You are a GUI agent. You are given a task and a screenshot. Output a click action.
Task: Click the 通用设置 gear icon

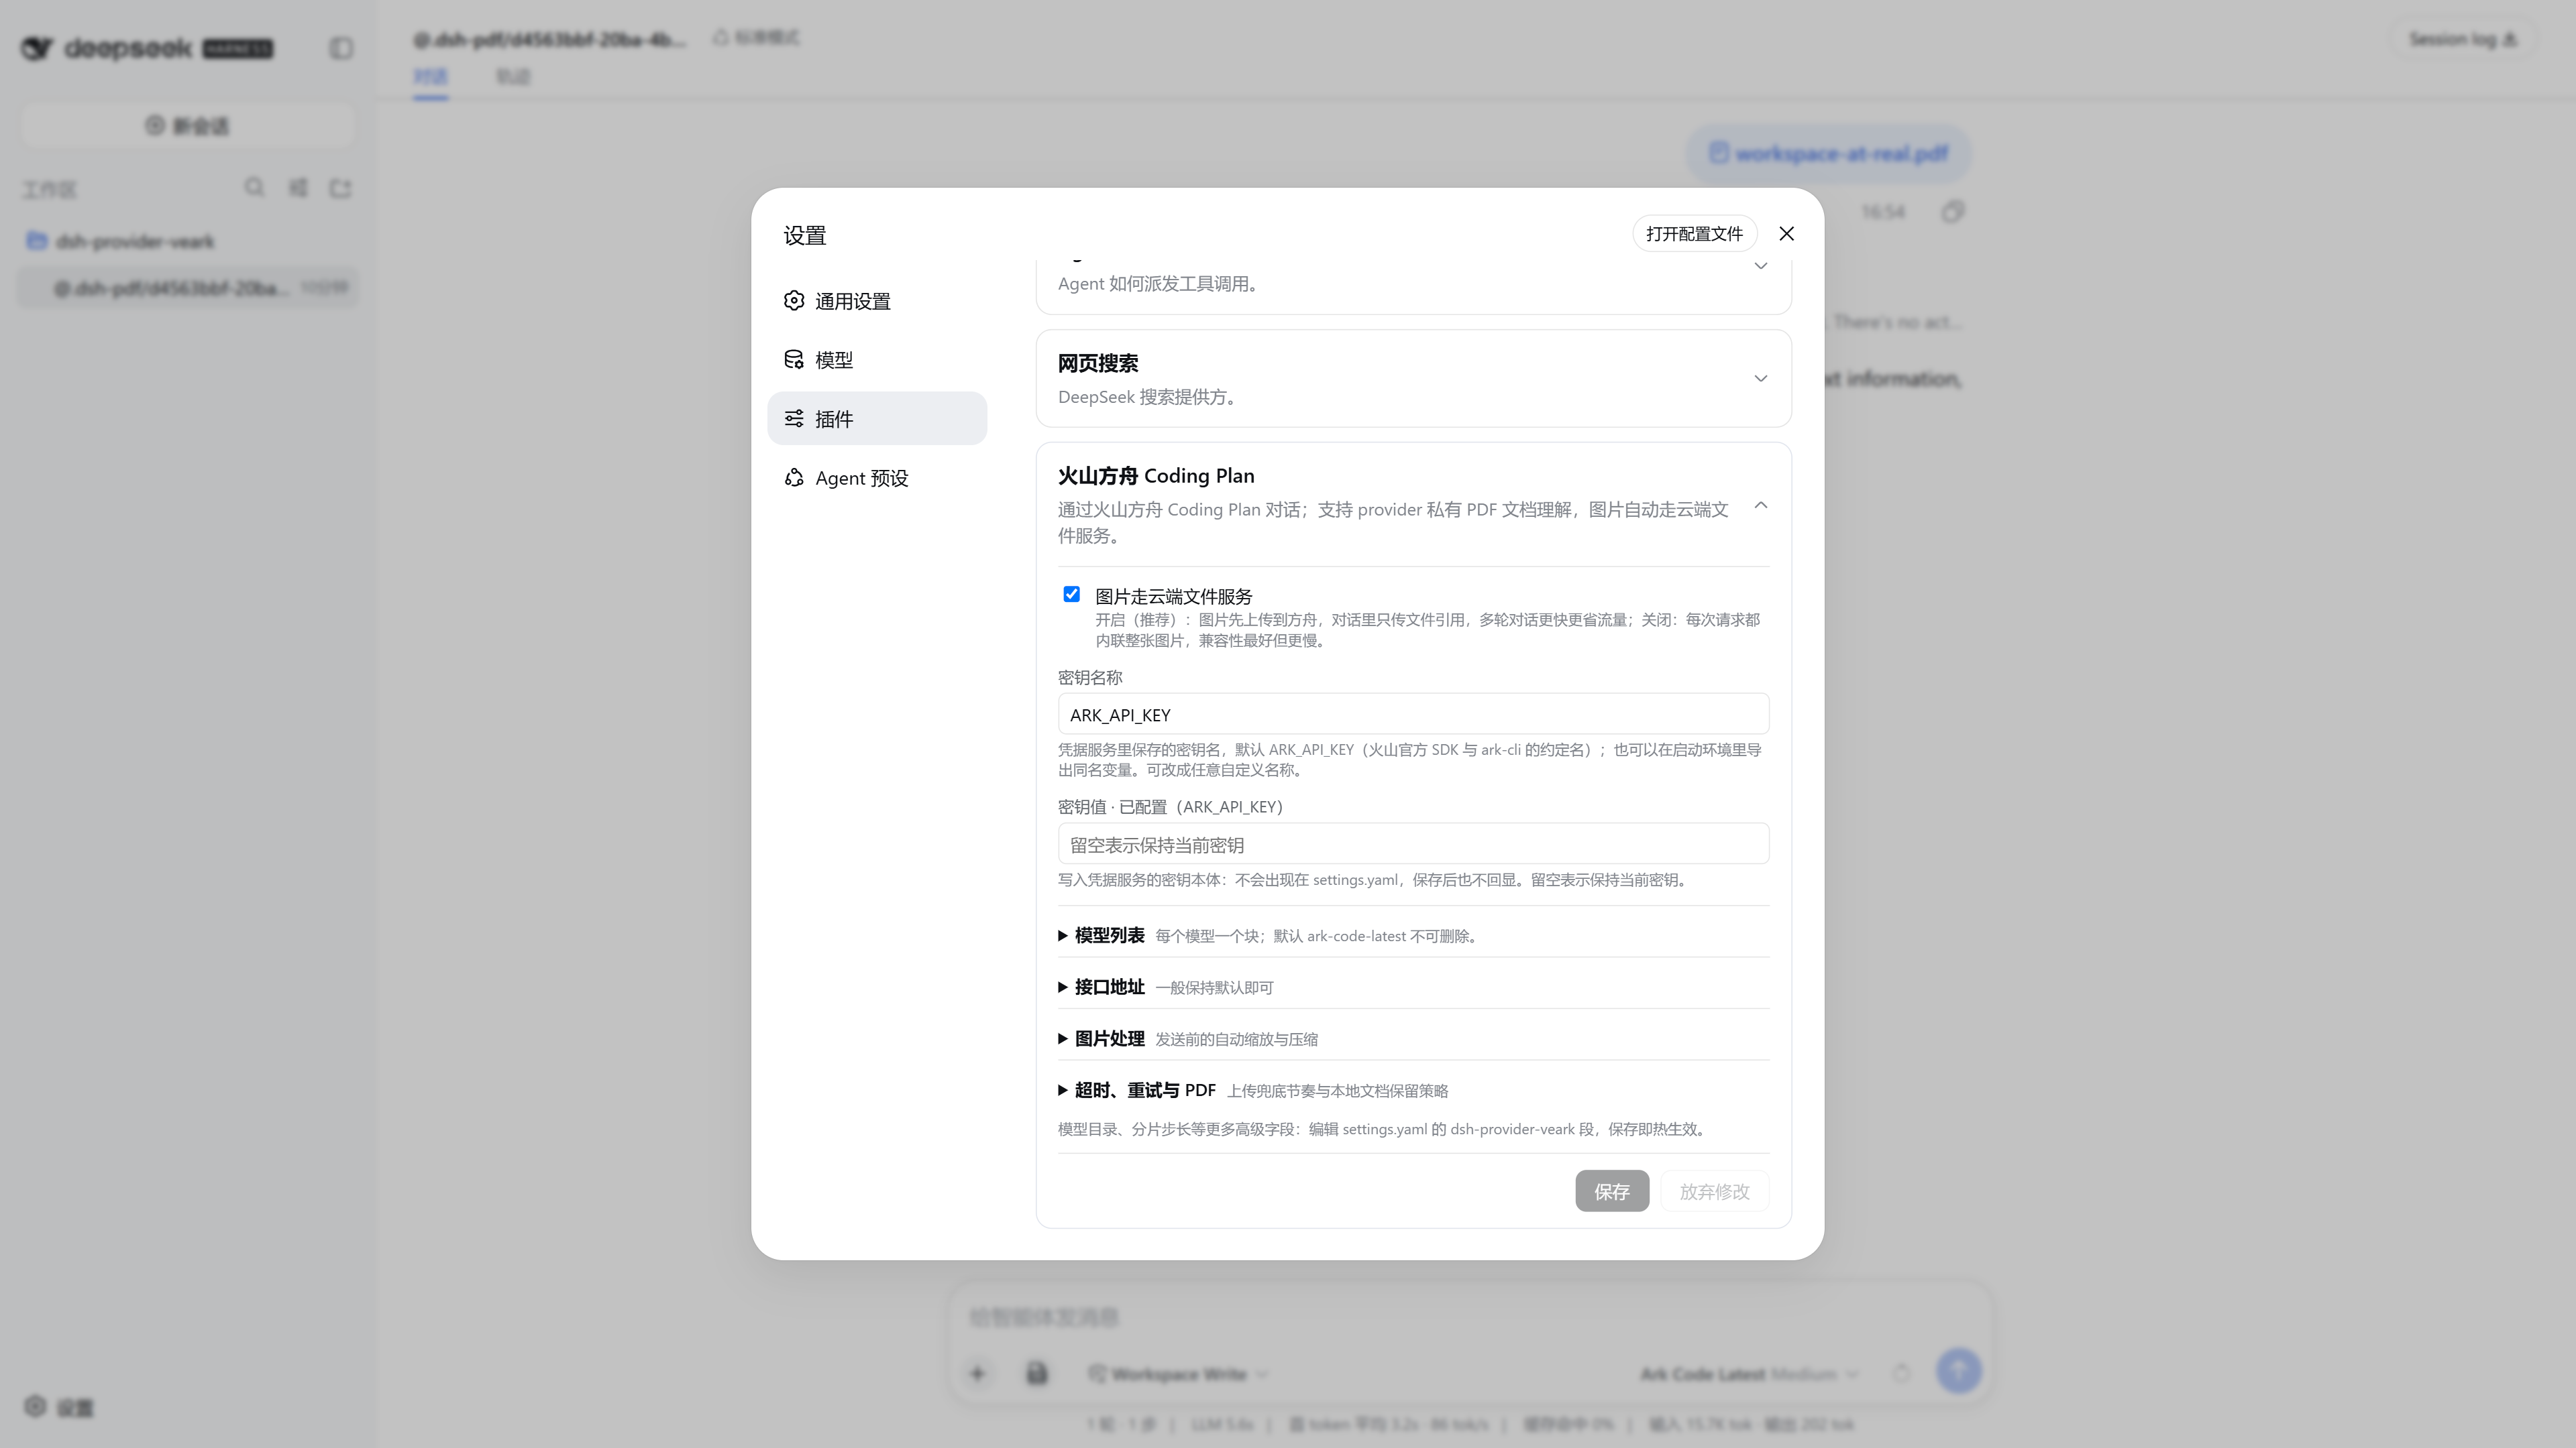794,301
